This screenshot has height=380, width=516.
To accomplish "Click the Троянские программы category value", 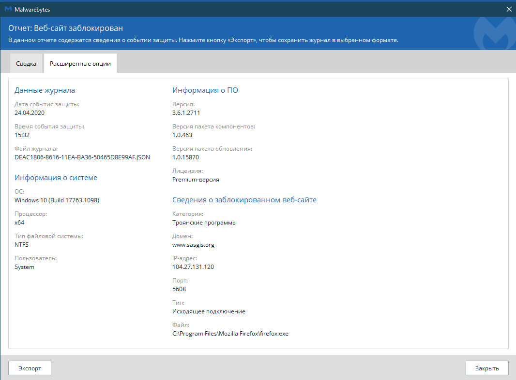I will 204,223.
